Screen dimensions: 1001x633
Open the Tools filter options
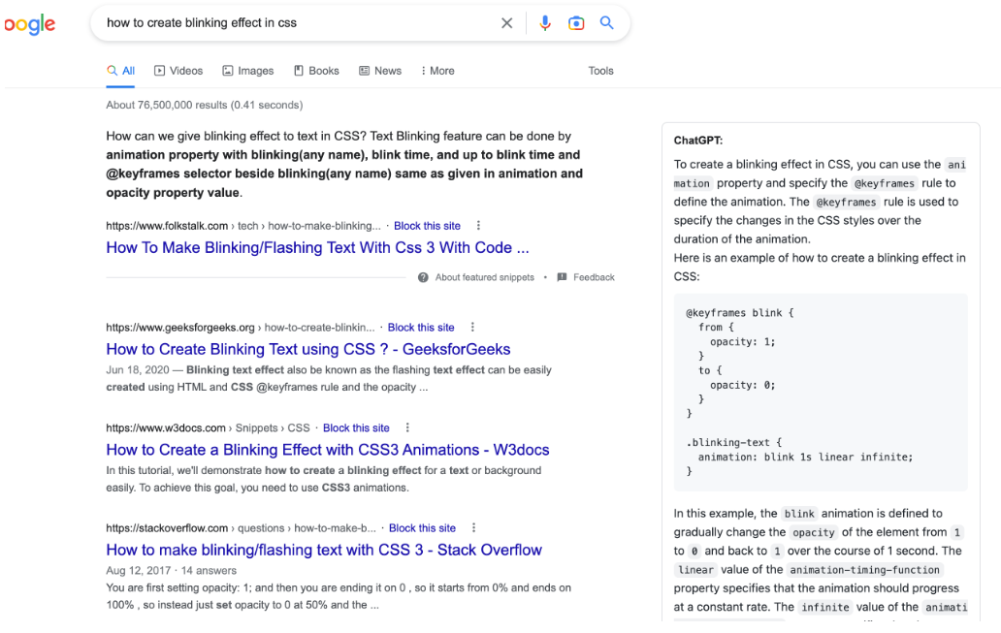click(x=600, y=71)
